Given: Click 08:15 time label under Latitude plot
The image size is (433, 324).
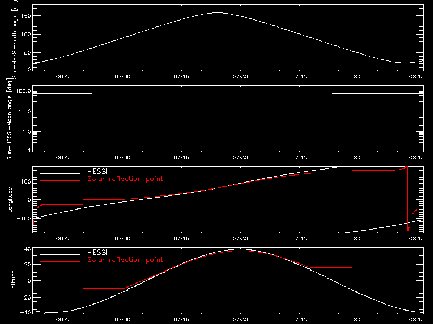Looking at the screenshot, I should tap(416, 320).
